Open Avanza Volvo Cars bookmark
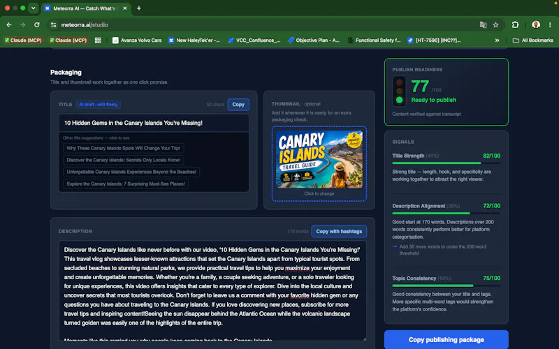 point(137,40)
